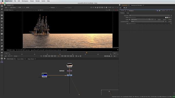This screenshot has height=98, width=175.
Task: Open the channels dropdown in Multiply1 properties
Action: (x=150, y=16)
